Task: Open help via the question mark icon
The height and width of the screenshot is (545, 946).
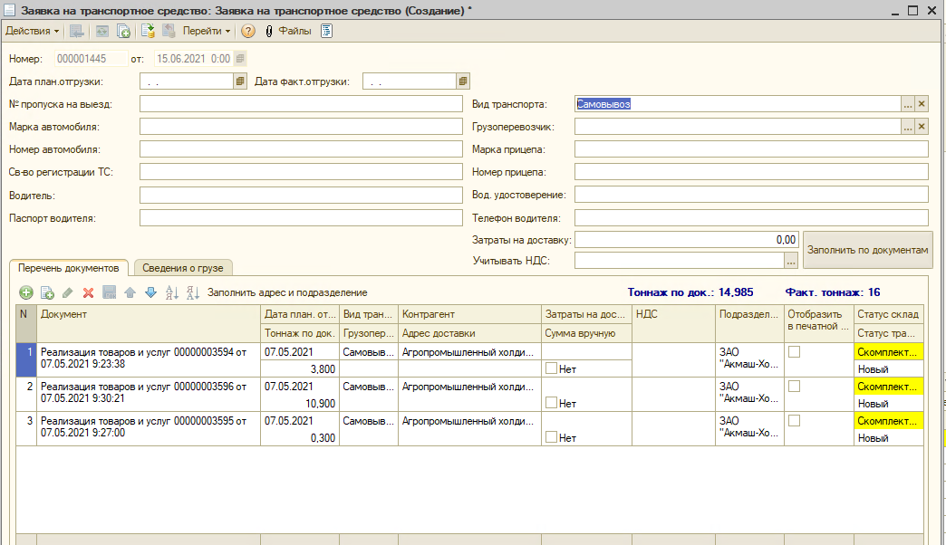Action: click(248, 32)
